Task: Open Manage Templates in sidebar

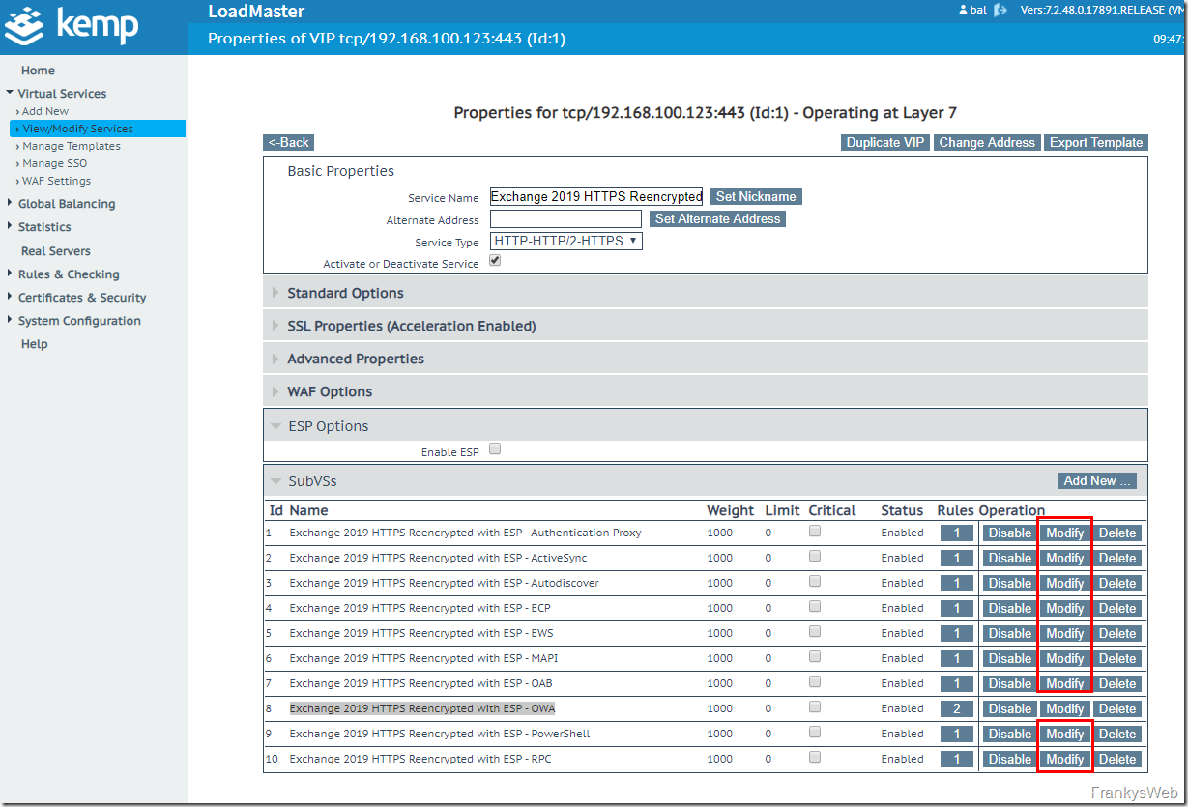Action: 72,146
